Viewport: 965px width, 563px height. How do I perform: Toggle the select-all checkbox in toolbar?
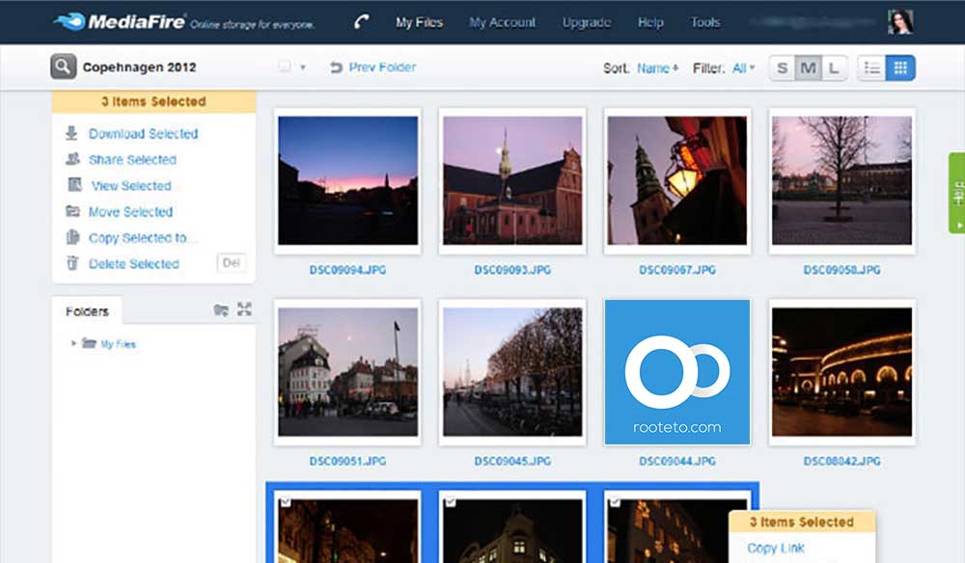[285, 67]
